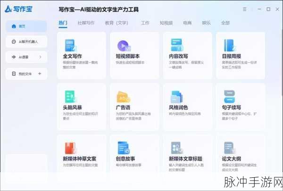Open the 新媒体种草文案 red book icon

coord(71,148)
